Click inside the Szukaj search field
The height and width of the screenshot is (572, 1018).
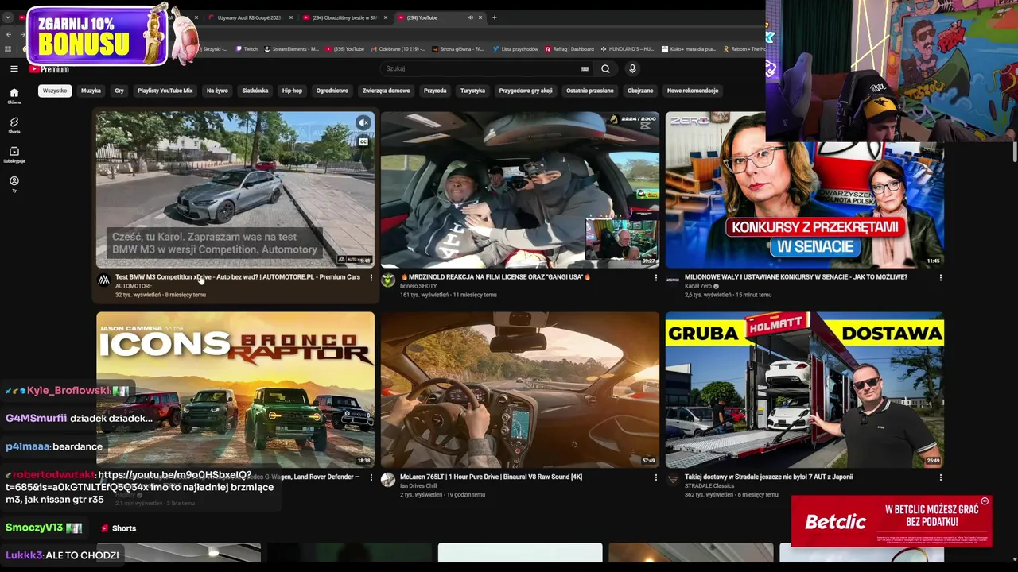coord(481,69)
